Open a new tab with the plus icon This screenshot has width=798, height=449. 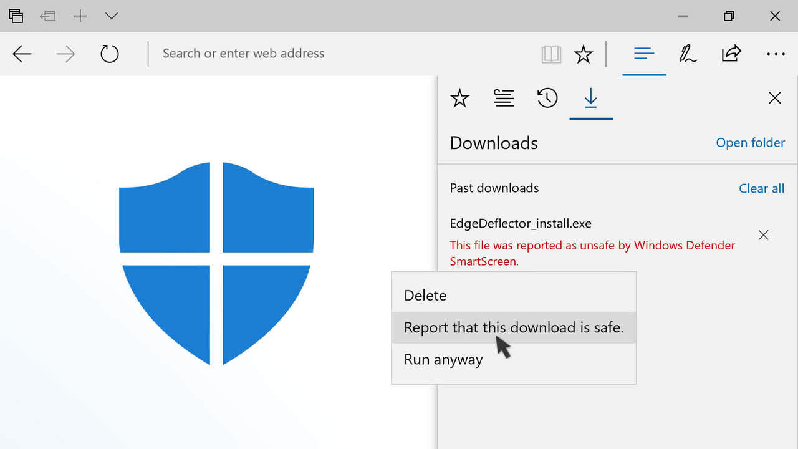coord(80,16)
